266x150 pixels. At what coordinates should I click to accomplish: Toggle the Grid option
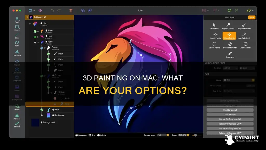pyautogui.click(x=92, y=135)
